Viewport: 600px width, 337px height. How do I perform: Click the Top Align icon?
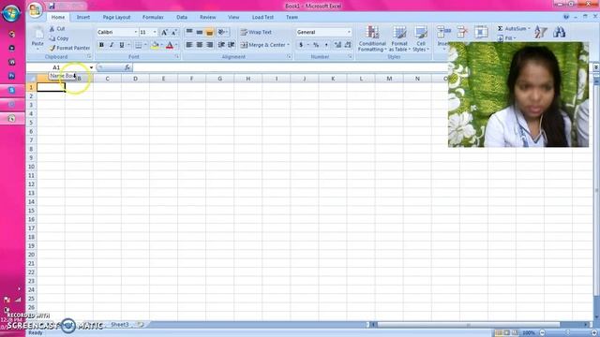[189, 32]
